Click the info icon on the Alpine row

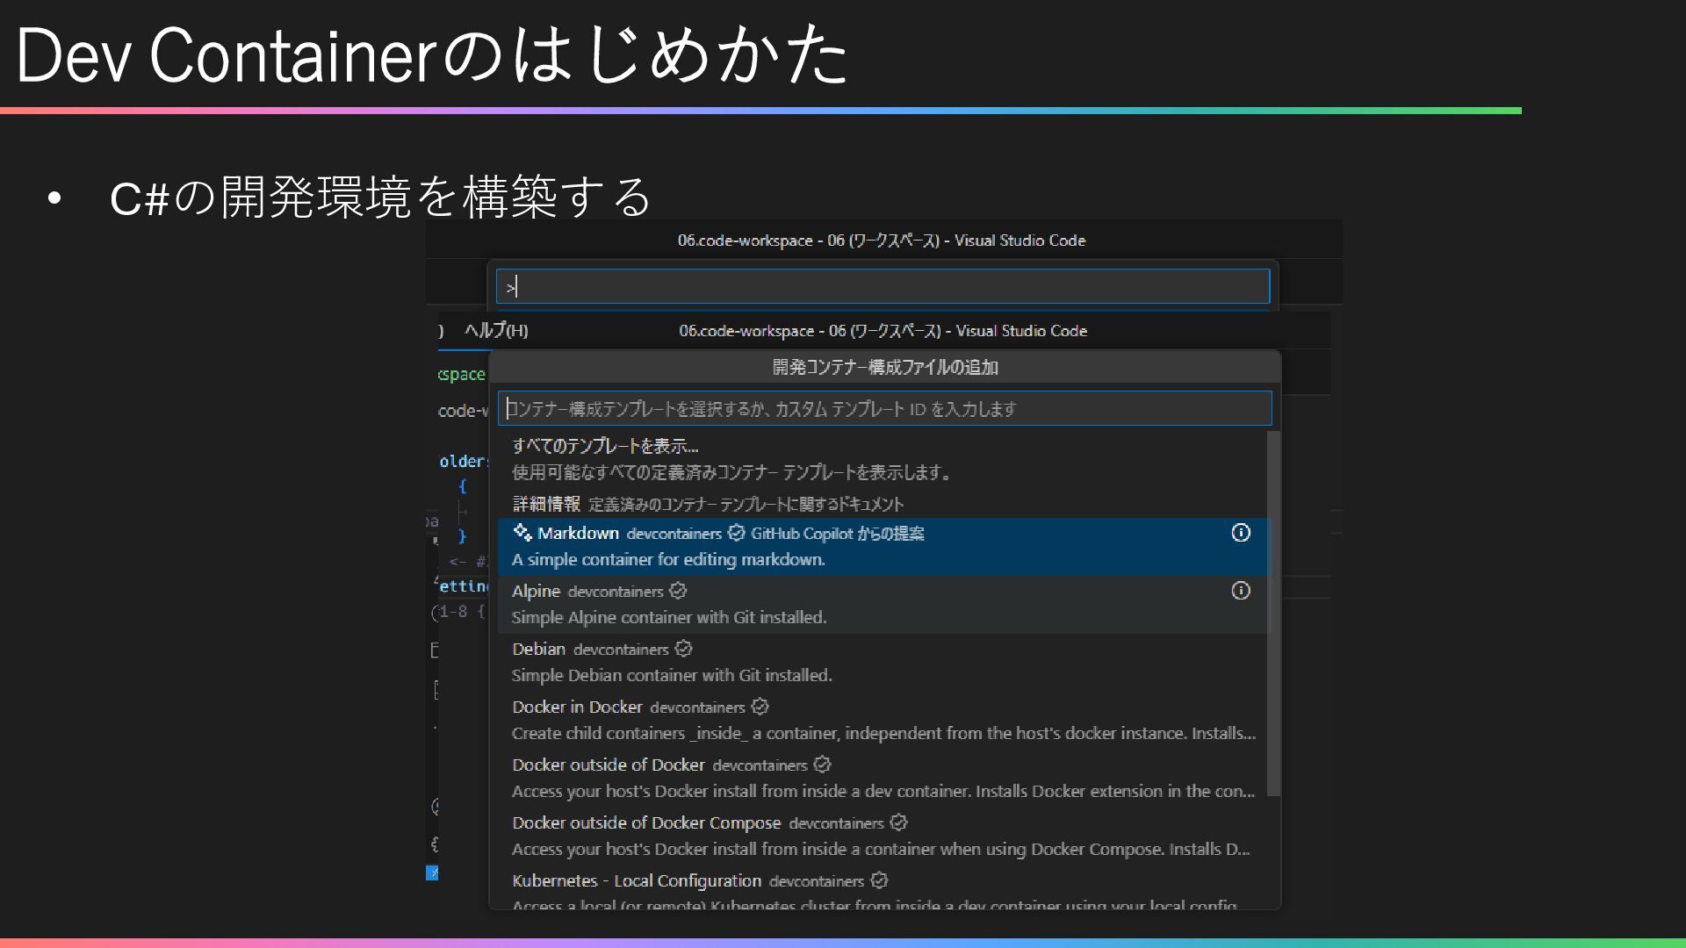tap(1241, 591)
